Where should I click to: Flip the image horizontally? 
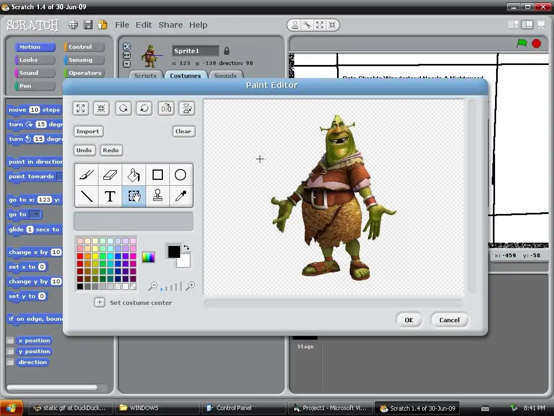(x=166, y=108)
